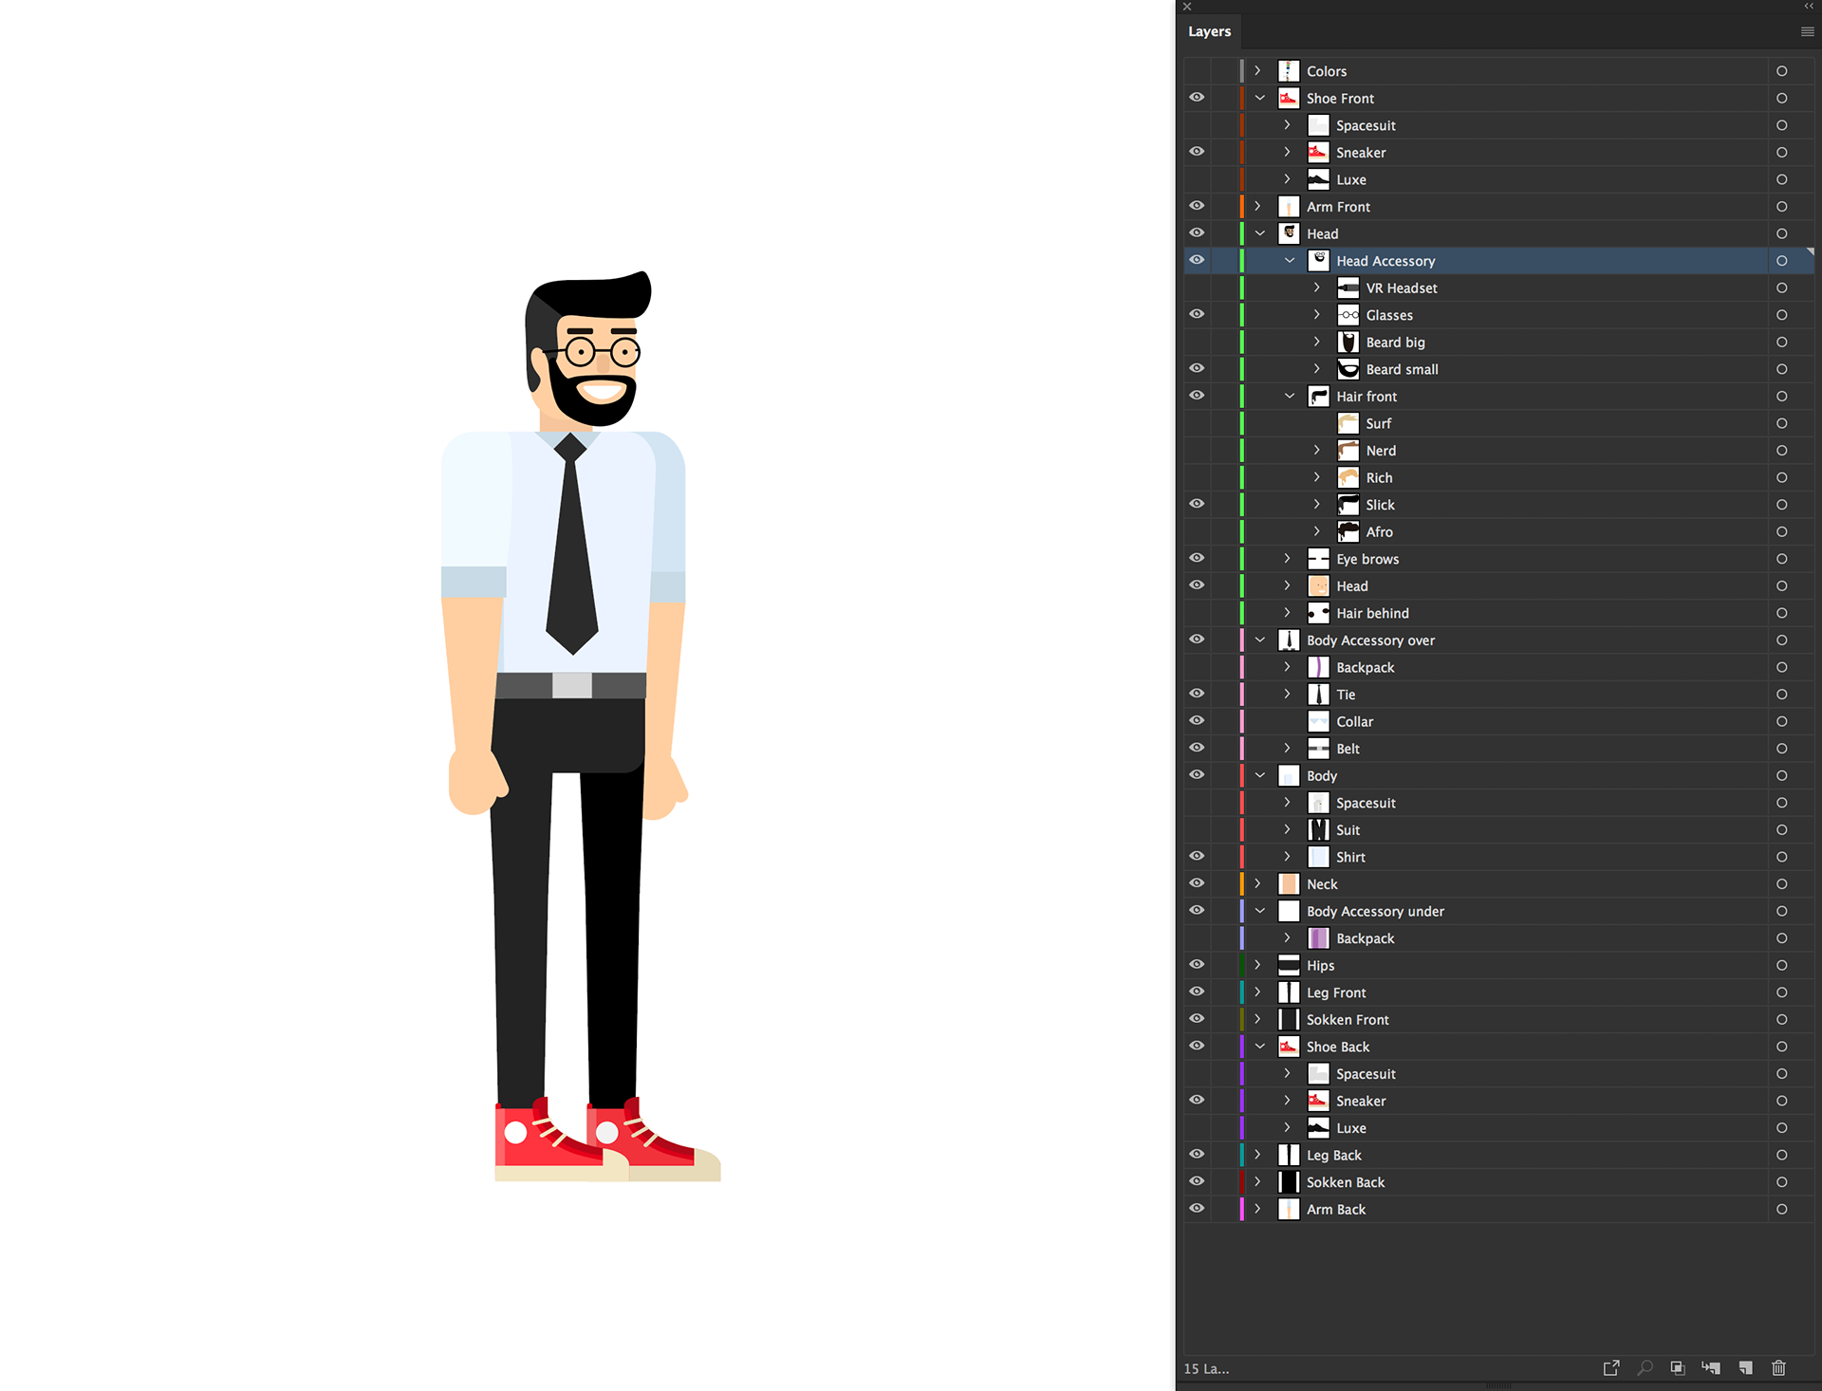The width and height of the screenshot is (1822, 1391).
Task: Expand the Backpack layer under Body Accessory over
Action: click(1287, 667)
